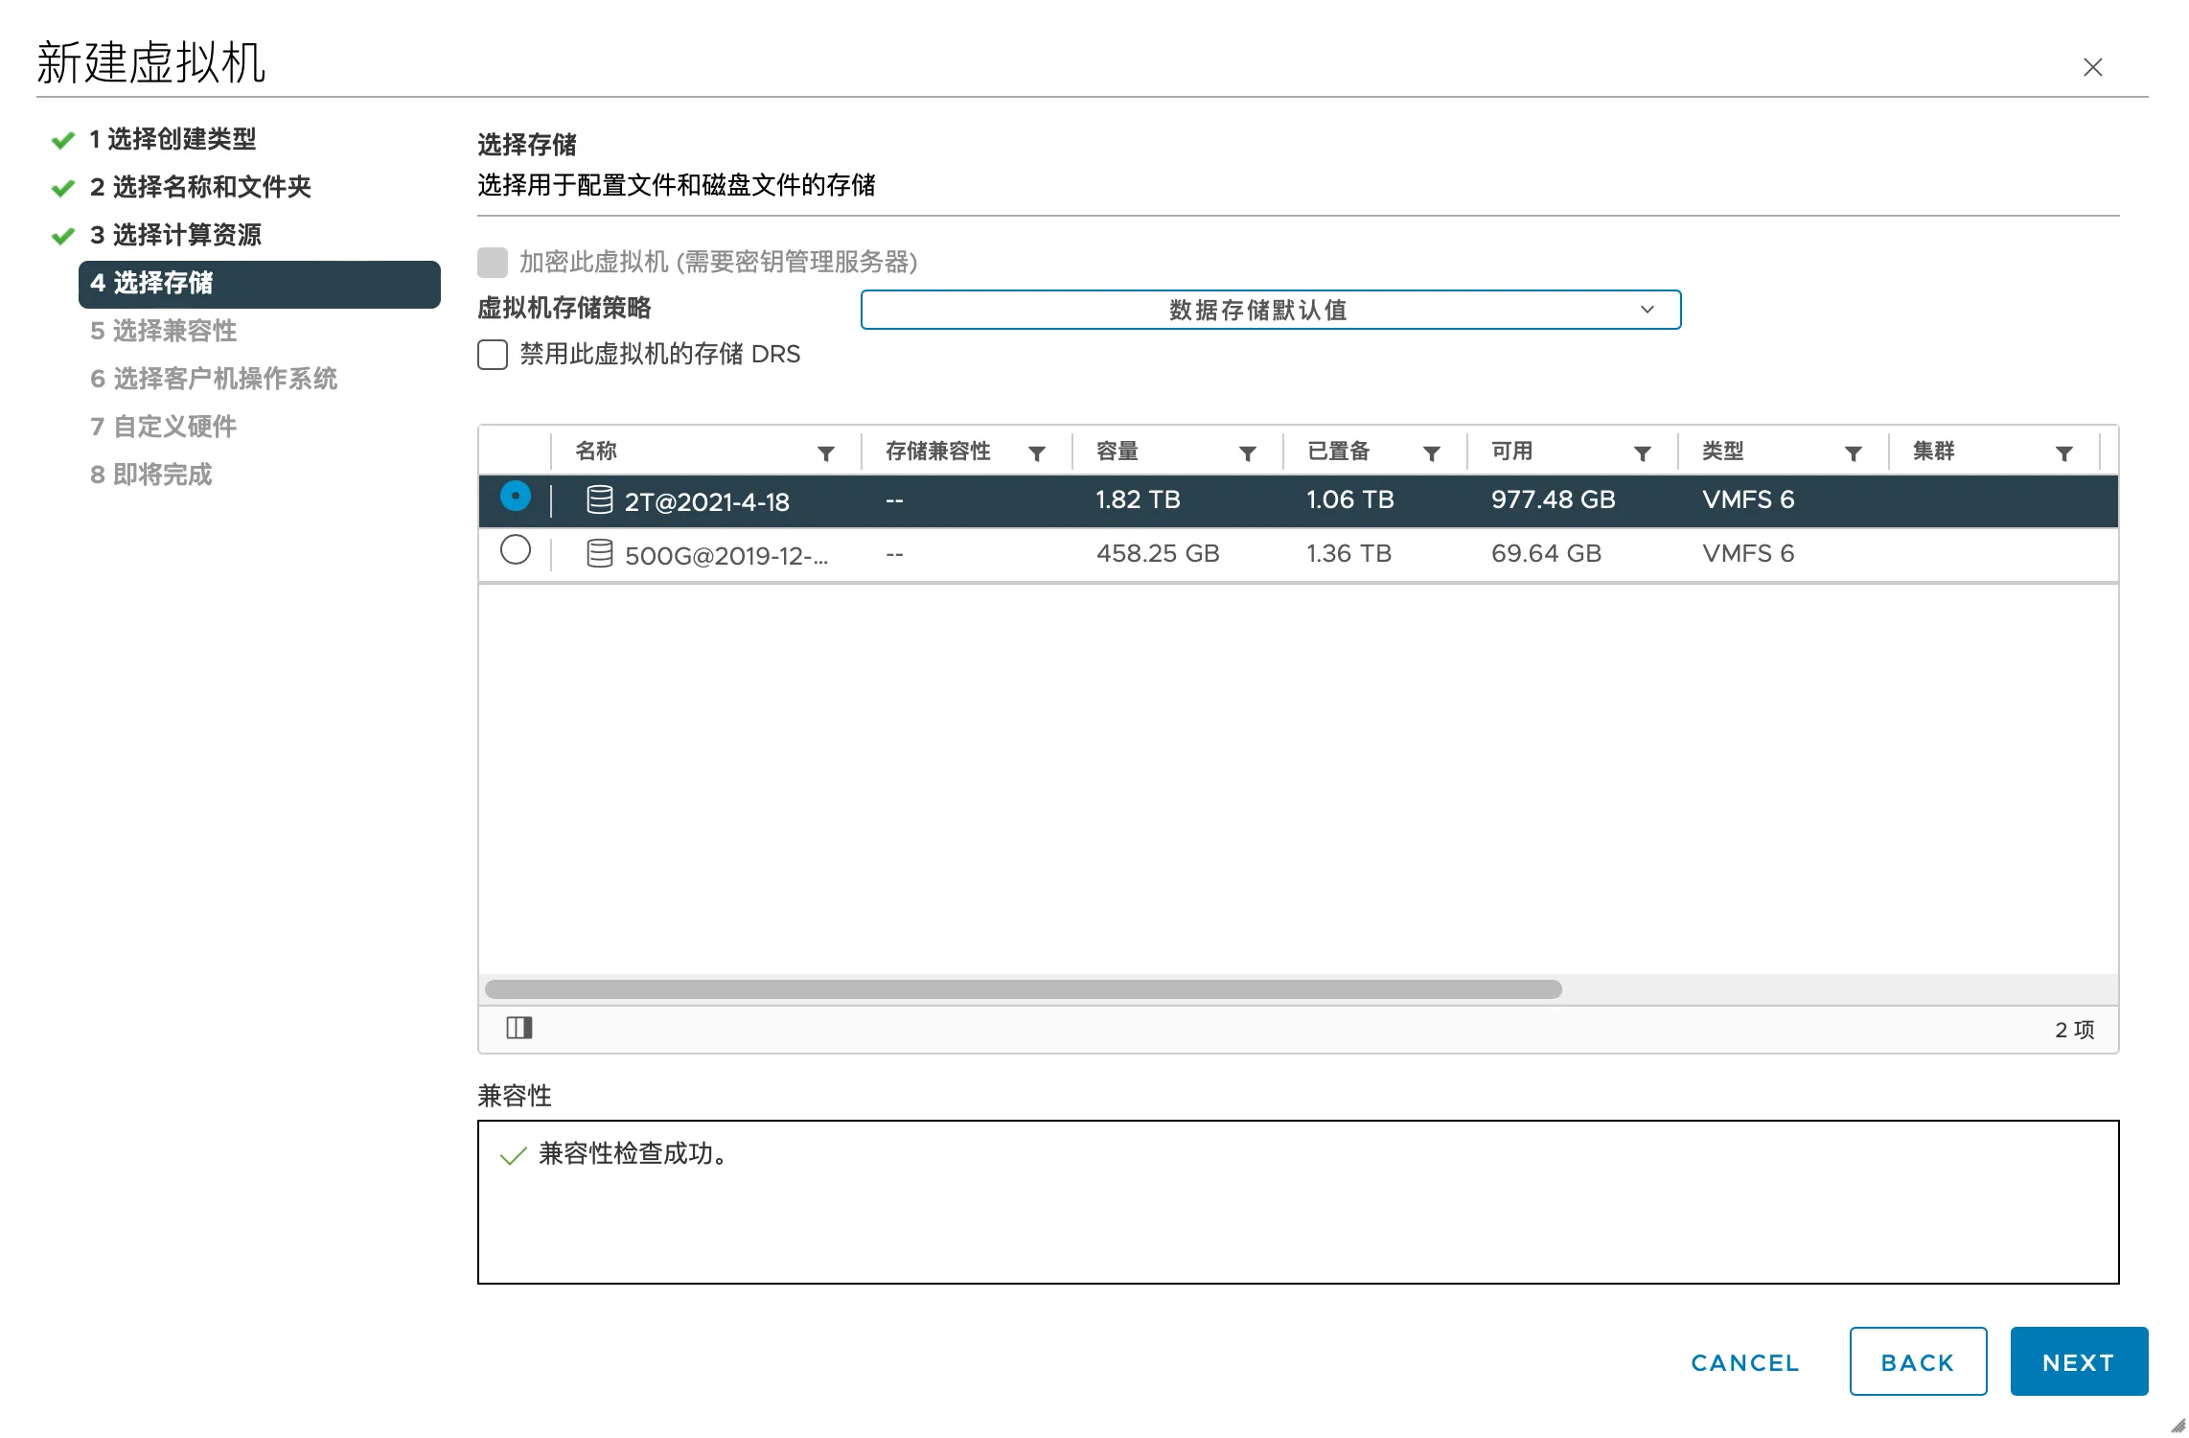The image size is (2189, 1438).
Task: Sort by 类型 column header
Action: pyautogui.click(x=1723, y=451)
